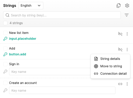The width and height of the screenshot is (133, 98).
Task: Click the unlink icon for Add string
Action: pyautogui.click(x=120, y=50)
